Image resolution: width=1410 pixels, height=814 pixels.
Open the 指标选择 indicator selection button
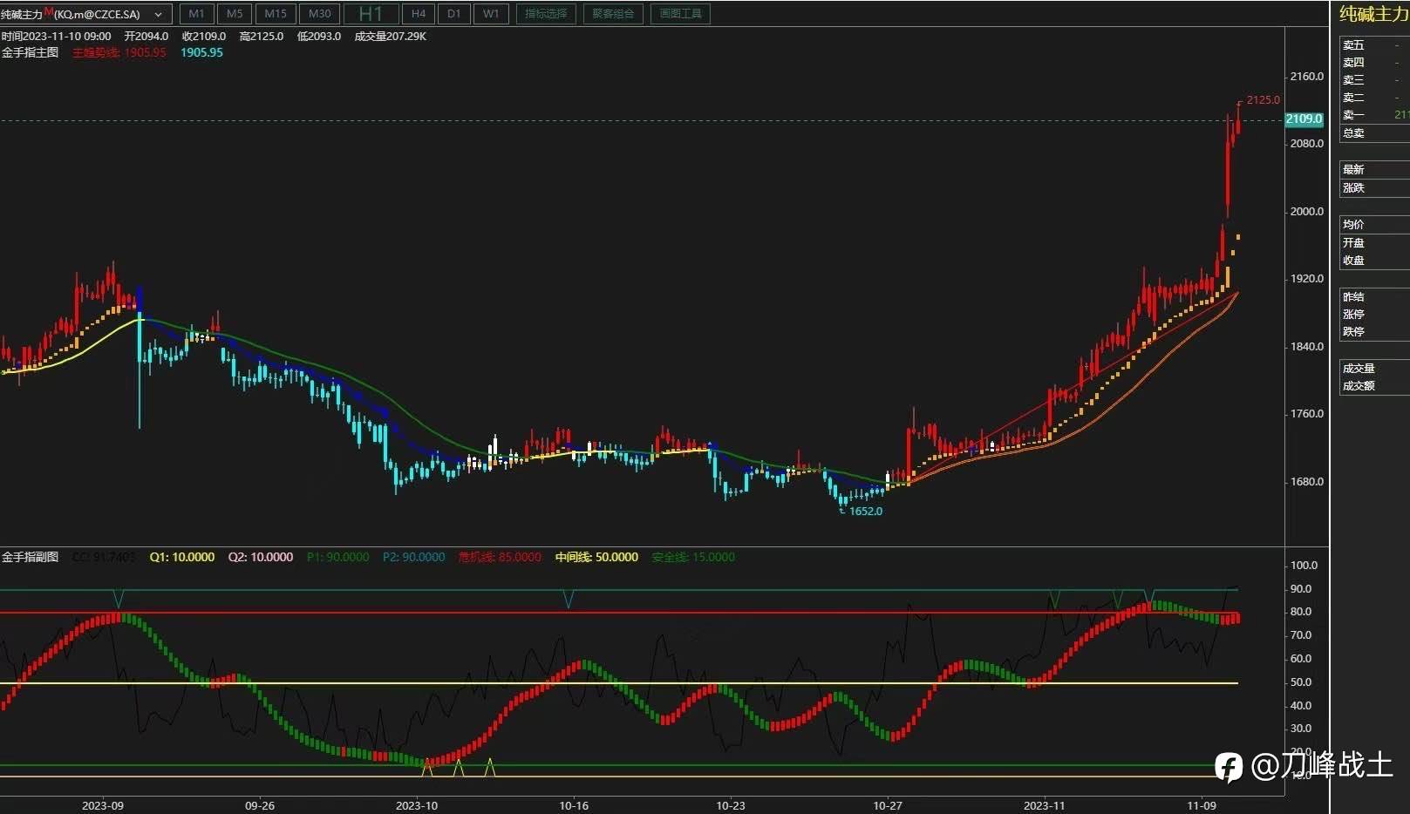546,14
